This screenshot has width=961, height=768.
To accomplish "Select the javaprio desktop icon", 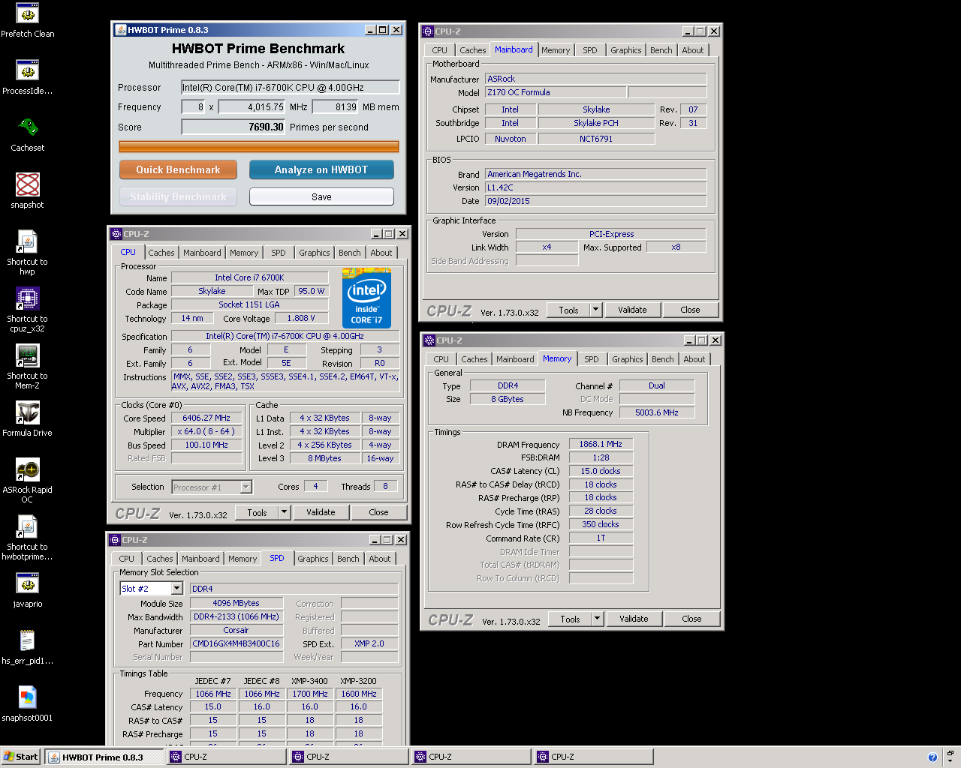I will click(x=28, y=590).
